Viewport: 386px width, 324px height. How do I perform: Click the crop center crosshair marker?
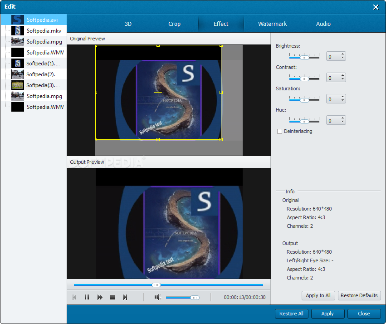click(158, 93)
